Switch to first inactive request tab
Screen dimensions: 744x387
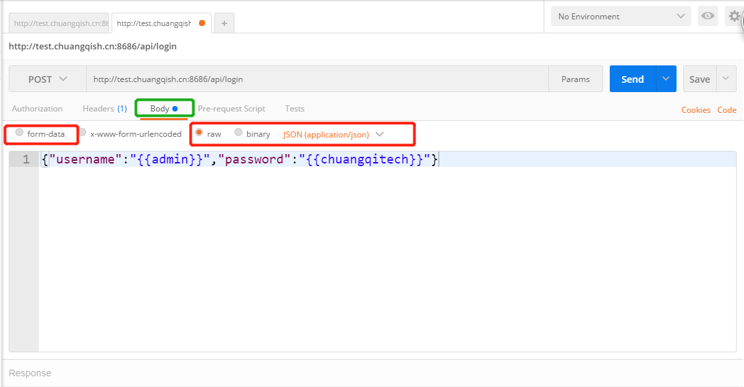[x=59, y=23]
